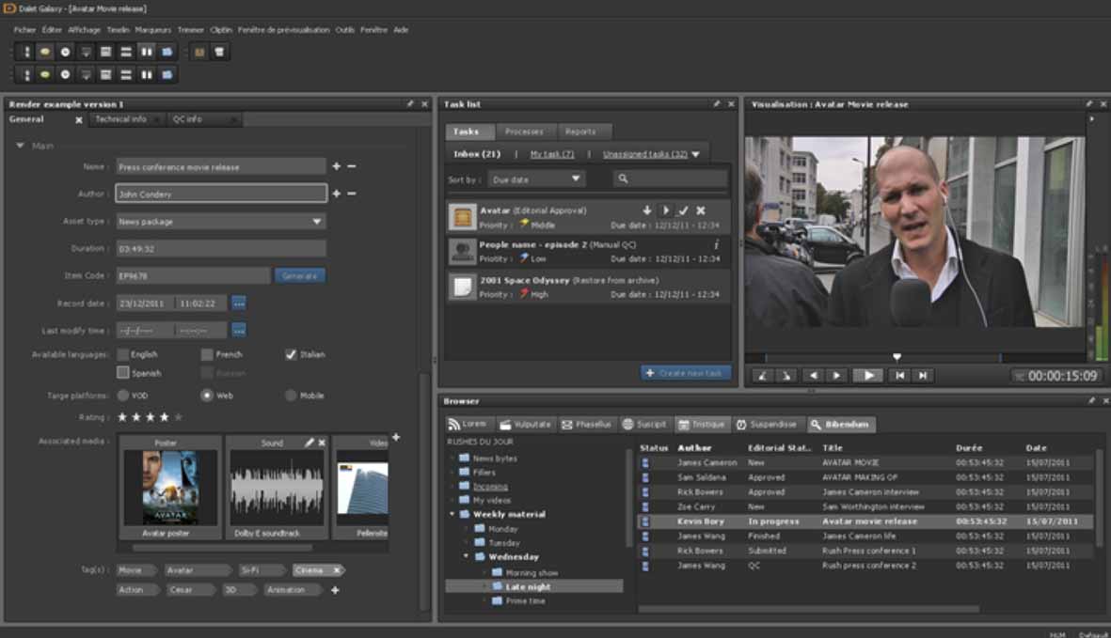This screenshot has height=638, width=1111.
Task: Collapse Wednesday folder
Action: pos(467,556)
